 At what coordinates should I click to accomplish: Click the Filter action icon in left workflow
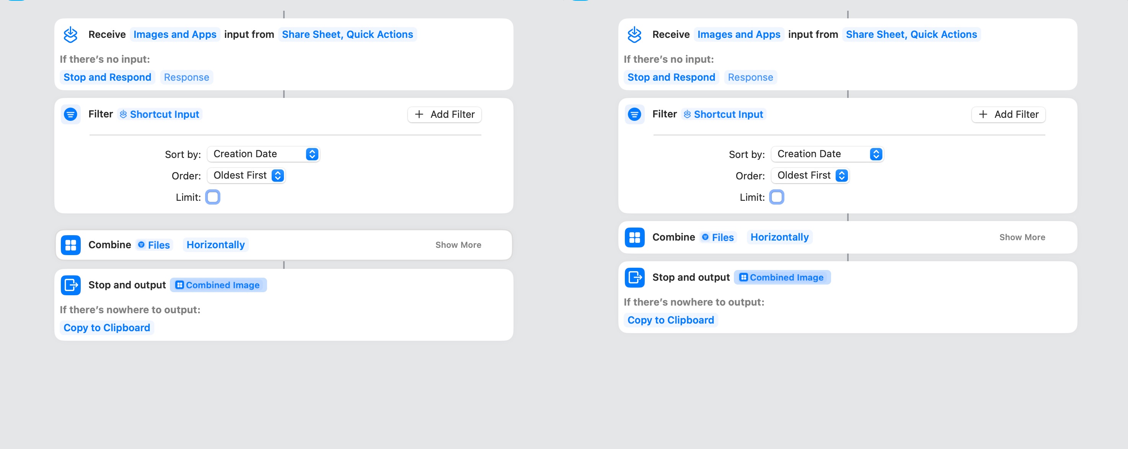tap(70, 114)
